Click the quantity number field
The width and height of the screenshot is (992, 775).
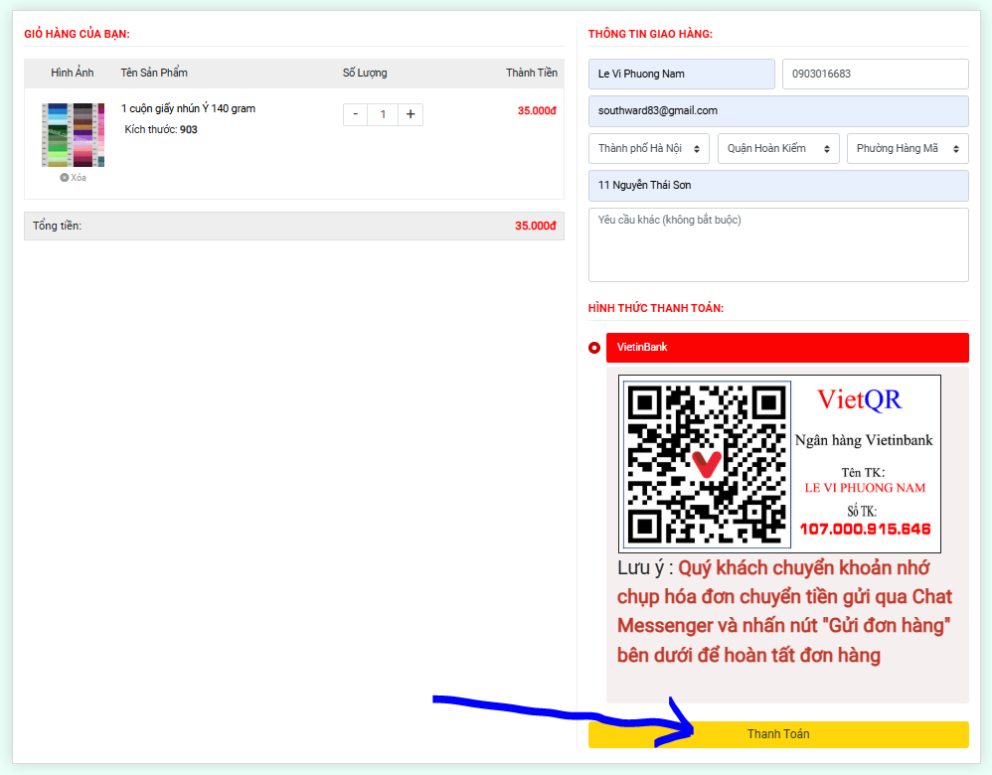pyautogui.click(x=383, y=114)
